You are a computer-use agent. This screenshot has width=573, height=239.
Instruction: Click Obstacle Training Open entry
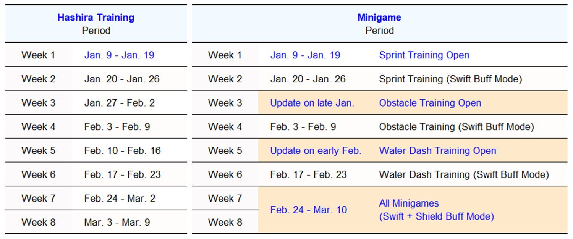click(x=430, y=103)
